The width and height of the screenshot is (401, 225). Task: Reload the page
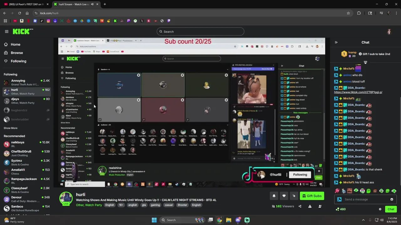19,13
